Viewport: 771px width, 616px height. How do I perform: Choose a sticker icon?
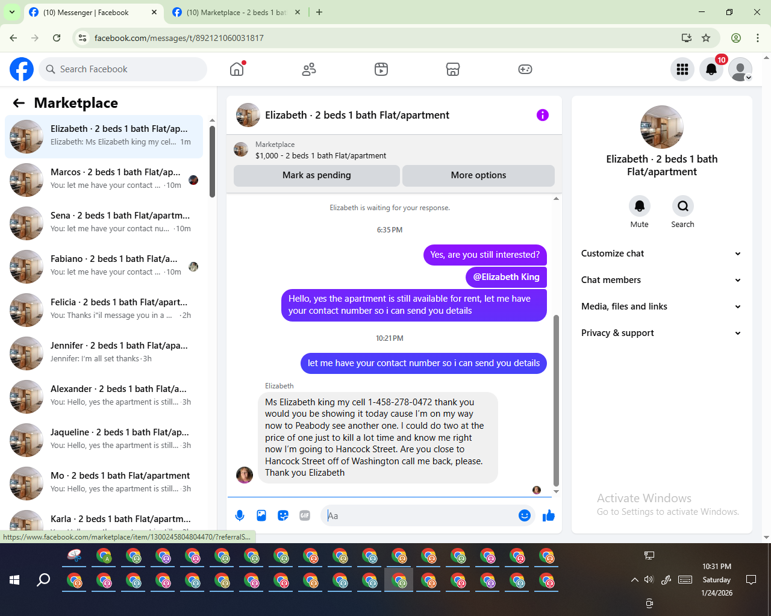[283, 515]
